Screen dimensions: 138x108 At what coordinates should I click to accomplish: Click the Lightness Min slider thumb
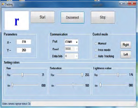[x=100, y=85]
